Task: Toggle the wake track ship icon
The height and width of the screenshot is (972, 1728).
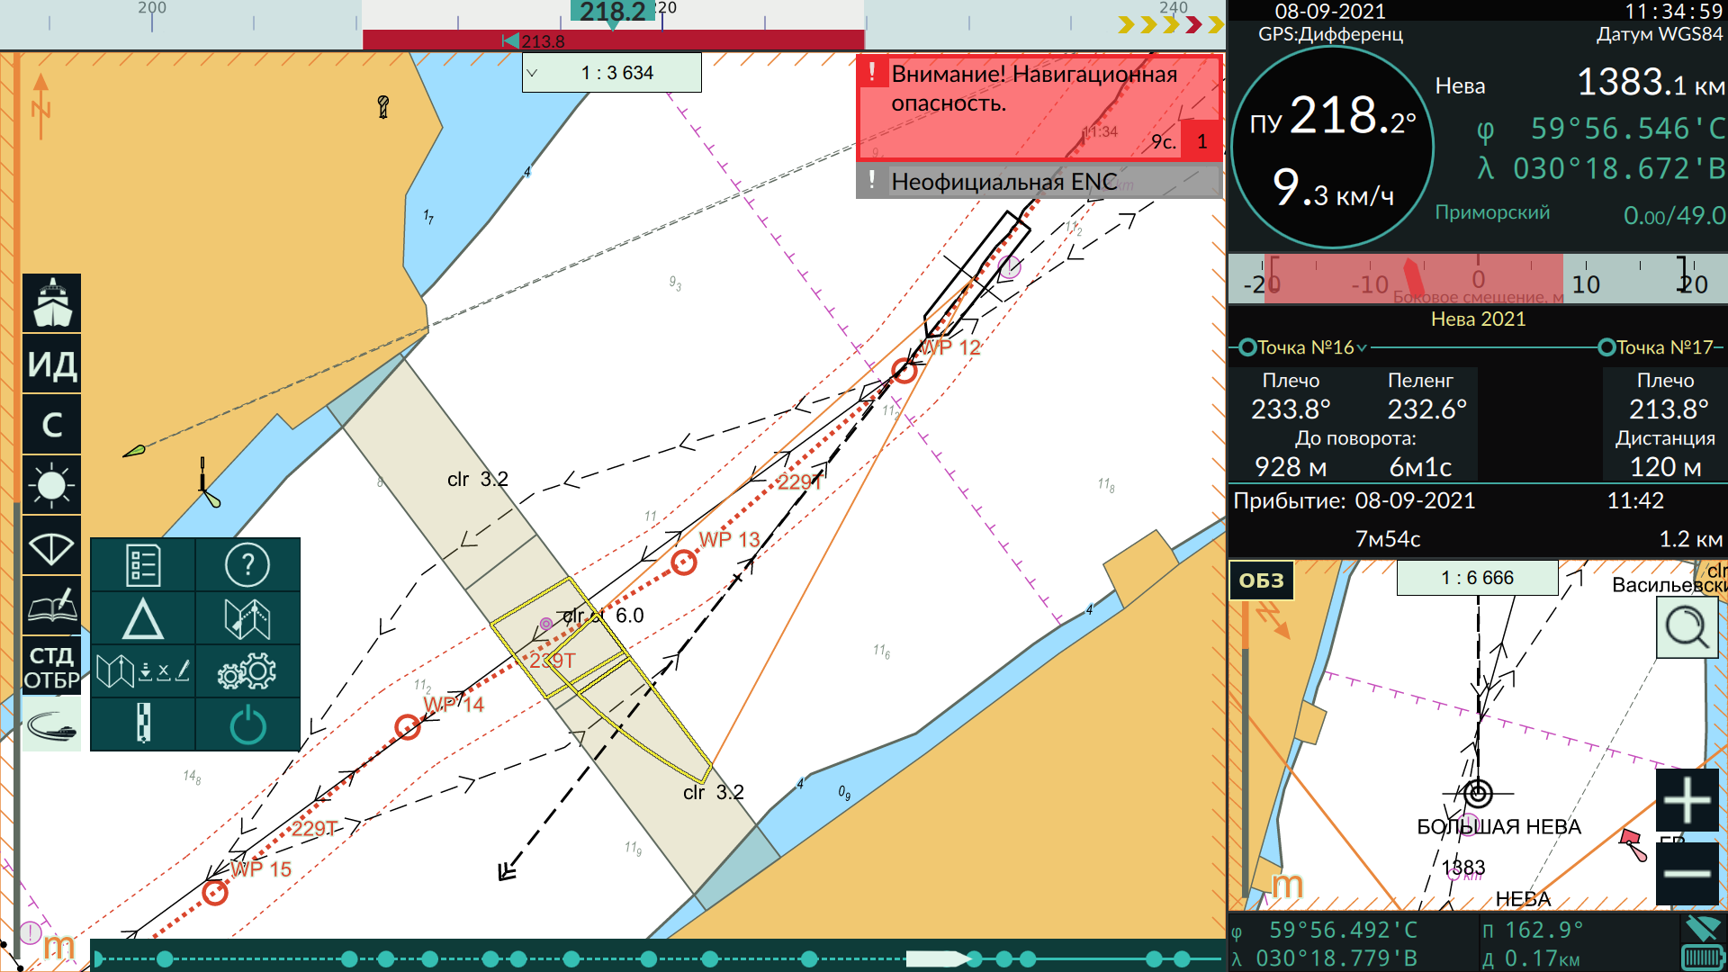Action: click(x=52, y=725)
